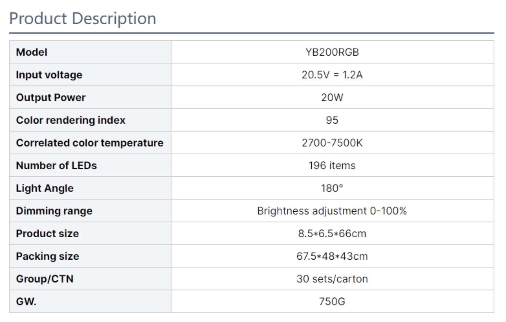Select the Correlated color temperature label

coord(90,143)
